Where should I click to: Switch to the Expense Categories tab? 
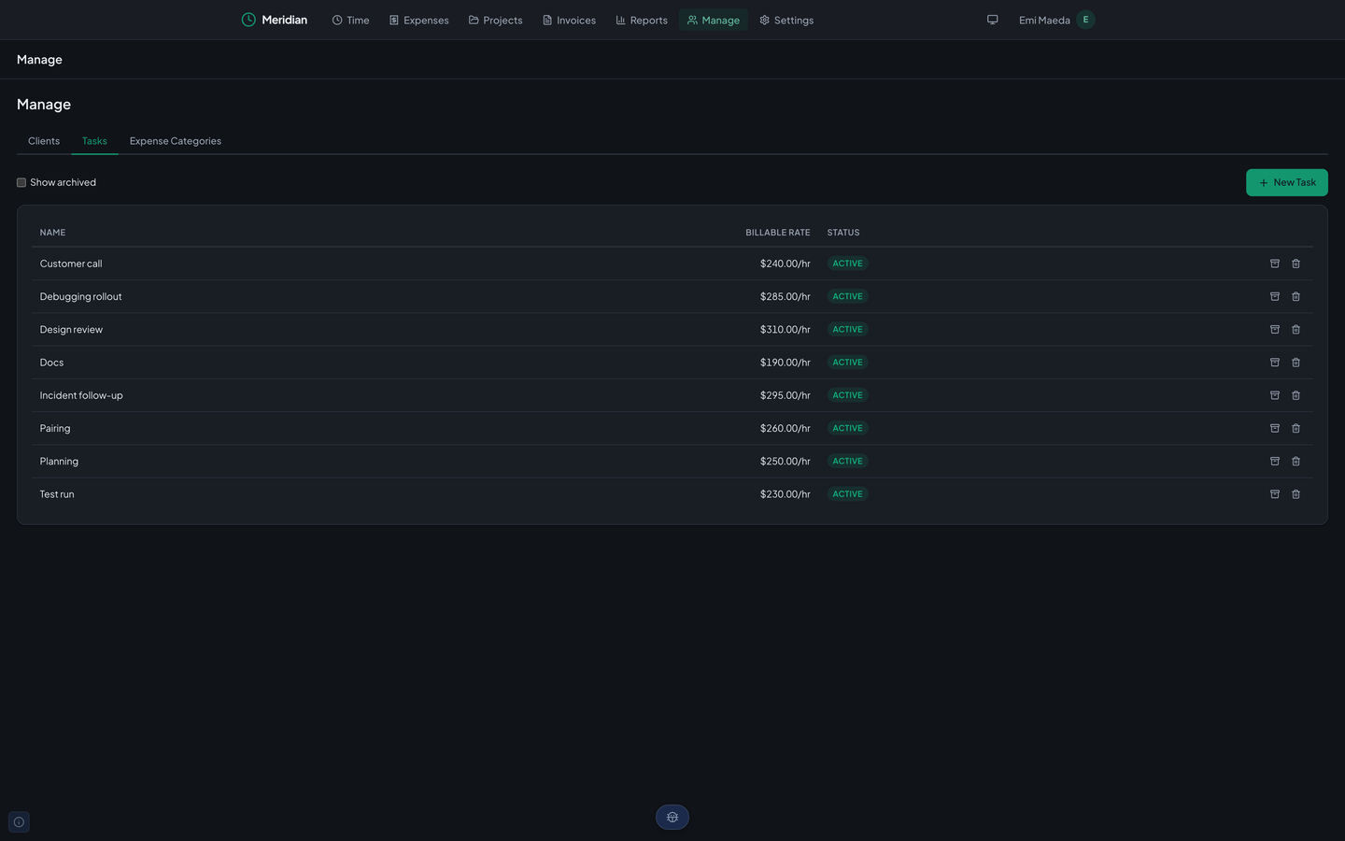pyautogui.click(x=176, y=141)
